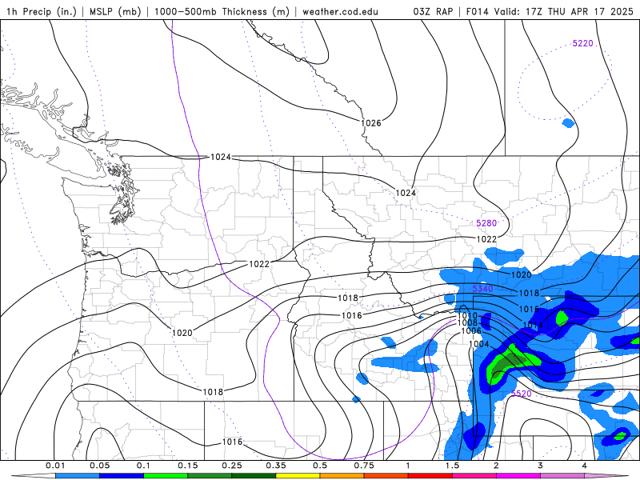Click the 0.05 legend value
This screenshot has height=480, width=640.
pyautogui.click(x=99, y=466)
